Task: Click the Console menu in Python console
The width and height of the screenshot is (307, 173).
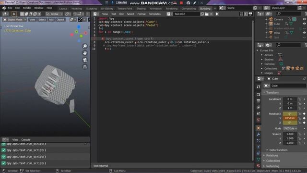Action: coord(26,140)
